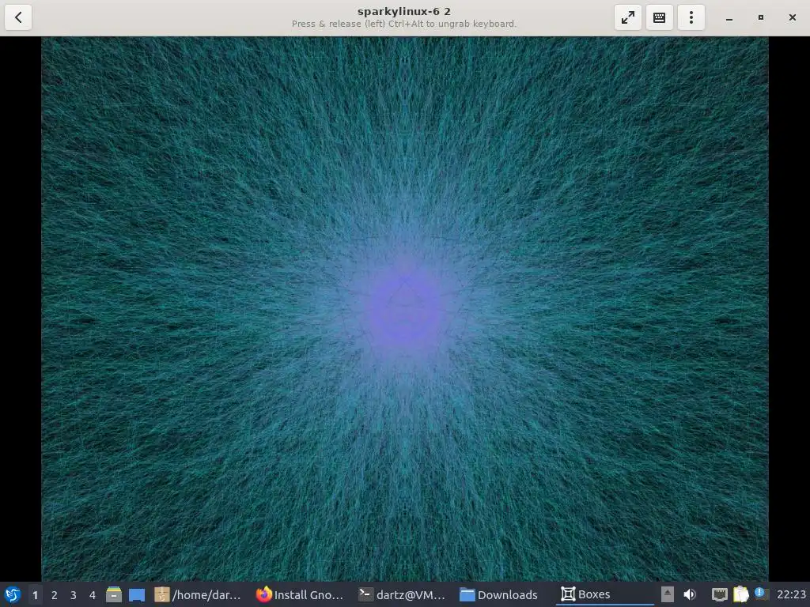Switch to Firefox Install Gno... window
The width and height of the screenshot is (810, 607).
coord(300,594)
